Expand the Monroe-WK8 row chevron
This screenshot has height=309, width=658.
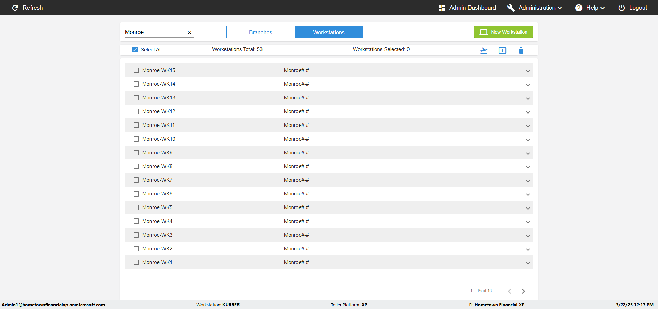(x=528, y=167)
